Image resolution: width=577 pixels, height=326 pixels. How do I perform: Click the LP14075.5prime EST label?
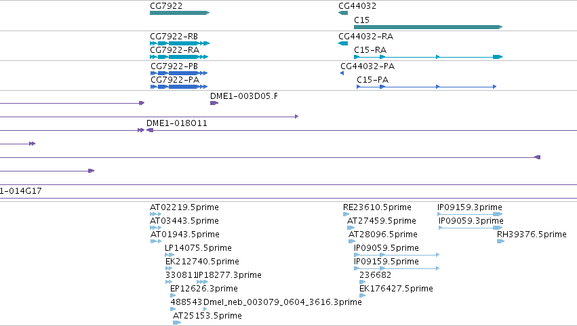pos(199,248)
